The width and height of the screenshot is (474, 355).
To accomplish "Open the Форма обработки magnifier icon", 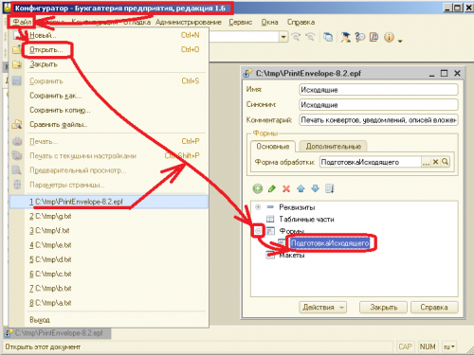I will [x=445, y=162].
